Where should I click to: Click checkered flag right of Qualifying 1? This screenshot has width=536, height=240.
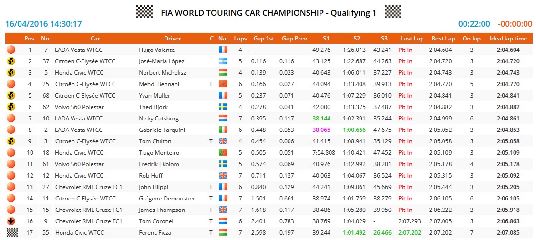click(392, 12)
